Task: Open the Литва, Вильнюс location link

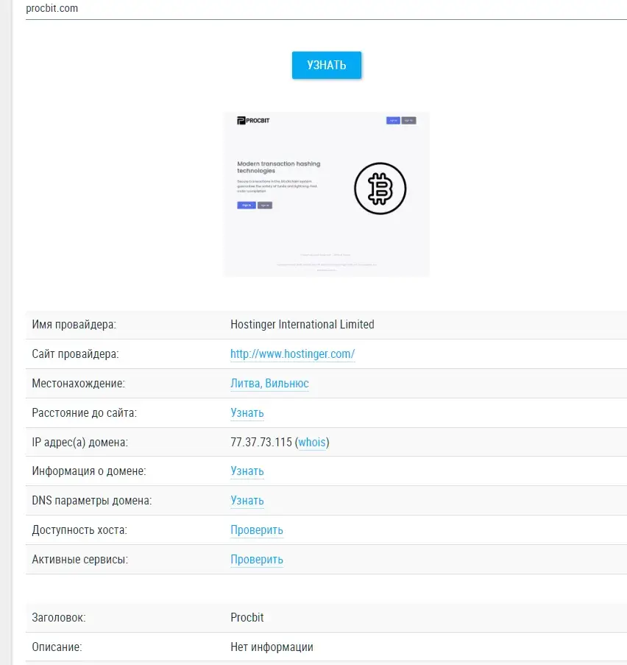Action: [269, 384]
